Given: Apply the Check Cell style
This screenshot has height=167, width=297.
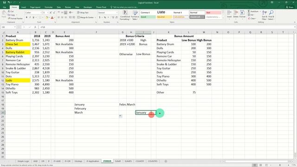Looking at the screenshot, I should (197, 17).
